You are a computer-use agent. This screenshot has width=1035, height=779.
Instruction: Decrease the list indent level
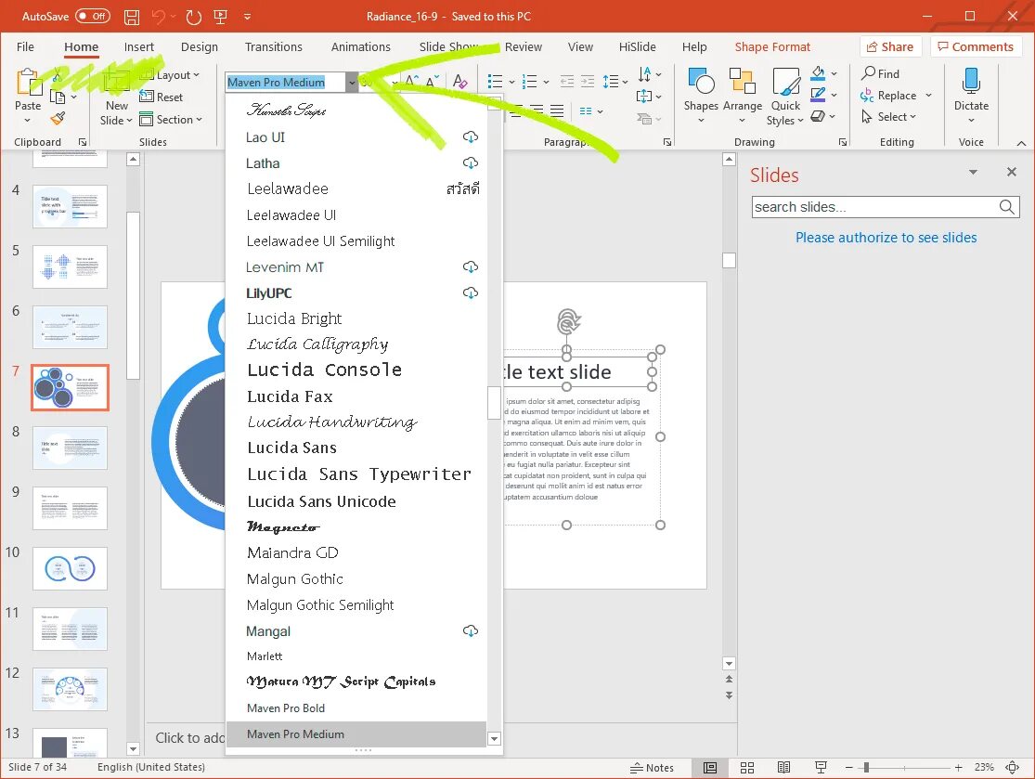click(567, 81)
